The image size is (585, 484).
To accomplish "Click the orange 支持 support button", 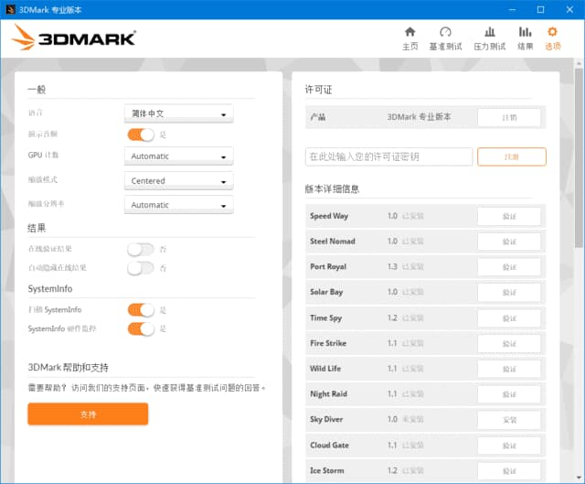I will pos(88,414).
